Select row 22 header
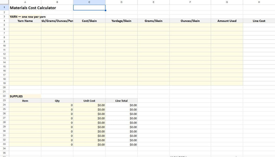275x157 pixels. coord(4,96)
